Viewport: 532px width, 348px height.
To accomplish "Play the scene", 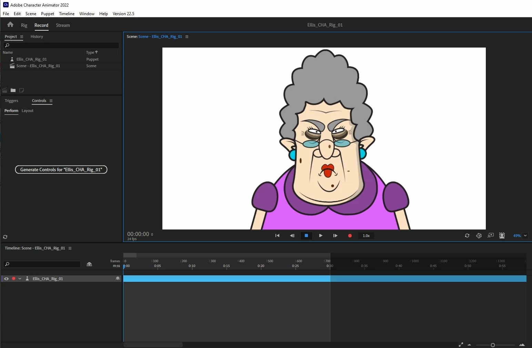I will 321,236.
